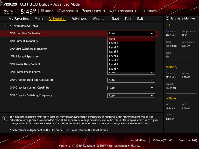199x149 pixels.
Task: Click the settings gear next to the clock
Action: coord(35,10)
